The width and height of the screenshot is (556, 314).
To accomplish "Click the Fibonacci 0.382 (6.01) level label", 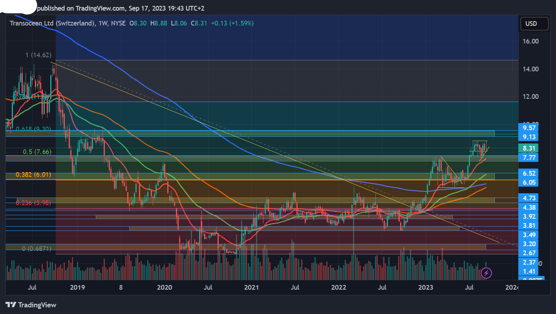I will pos(33,174).
